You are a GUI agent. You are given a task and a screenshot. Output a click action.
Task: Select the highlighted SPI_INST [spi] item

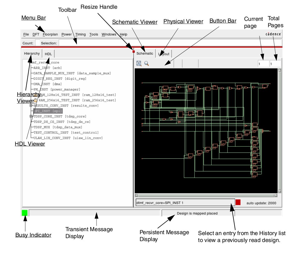click(x=48, y=111)
